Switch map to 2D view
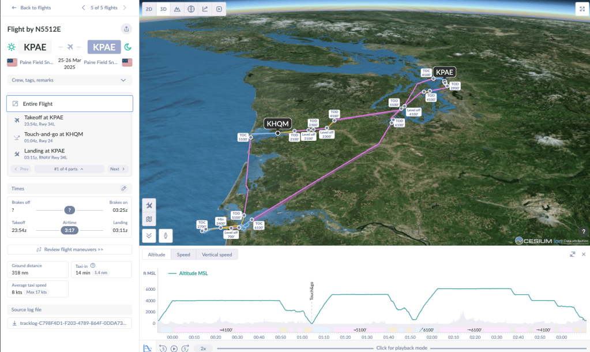The width and height of the screenshot is (590, 352). click(x=149, y=9)
